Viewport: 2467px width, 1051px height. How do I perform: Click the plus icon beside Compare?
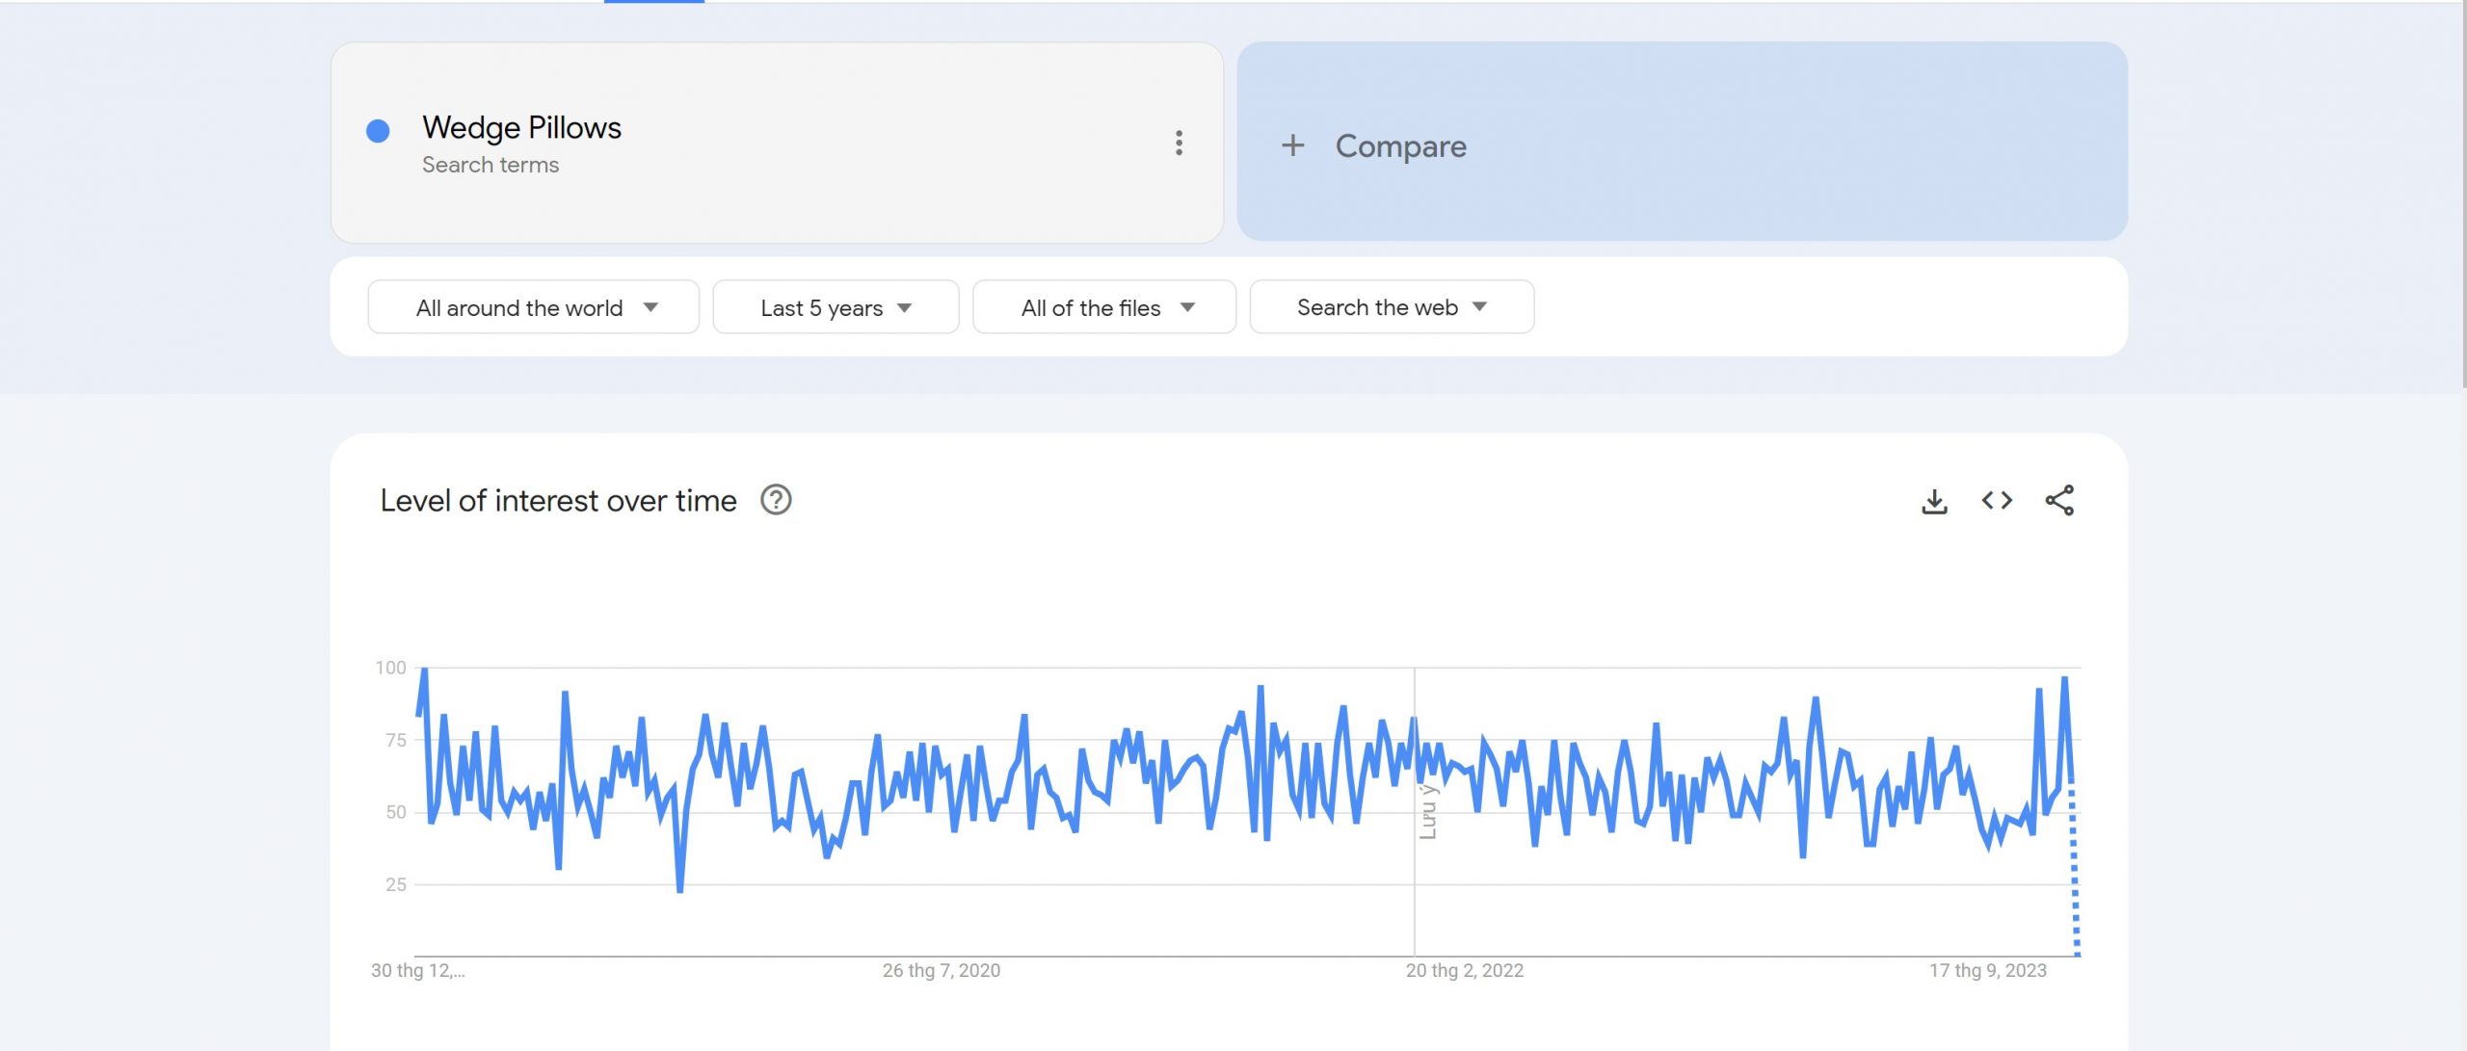tap(1292, 145)
